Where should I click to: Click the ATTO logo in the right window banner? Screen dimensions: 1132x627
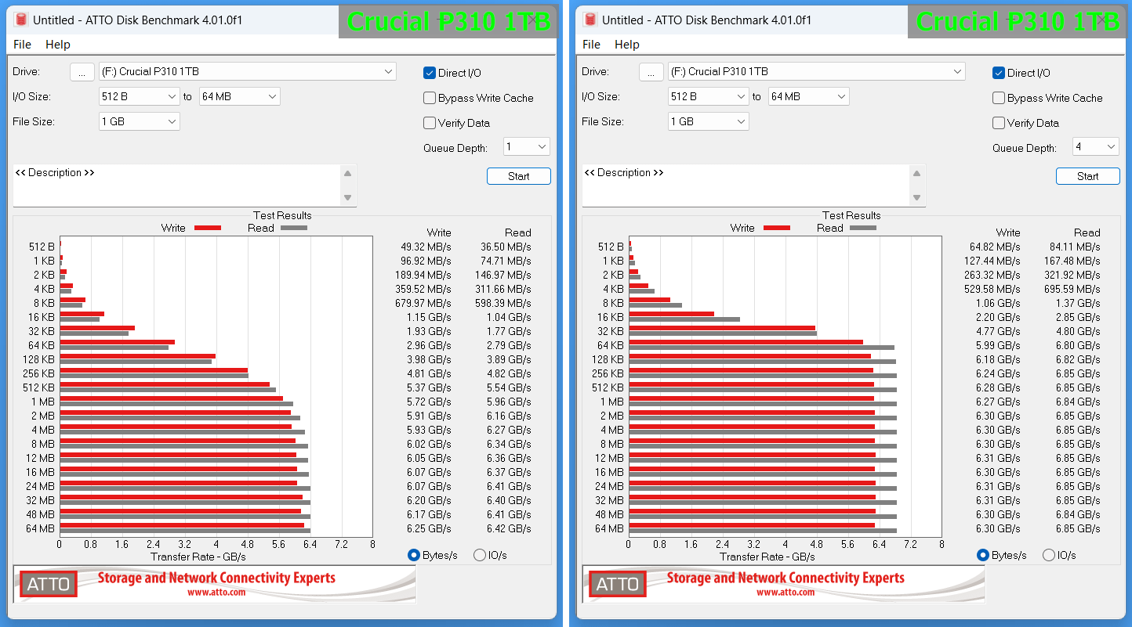coord(618,584)
